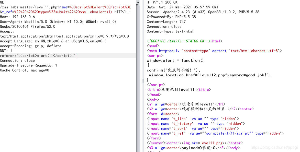Click the request path with name parameter
Viewport: 300px width, 152px height.
pyautogui.click(x=65, y=7)
